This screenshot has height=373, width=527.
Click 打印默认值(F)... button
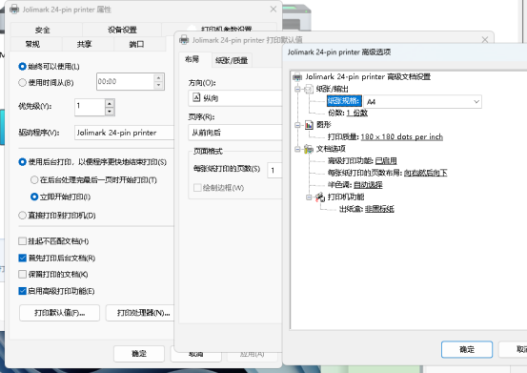pyautogui.click(x=59, y=313)
